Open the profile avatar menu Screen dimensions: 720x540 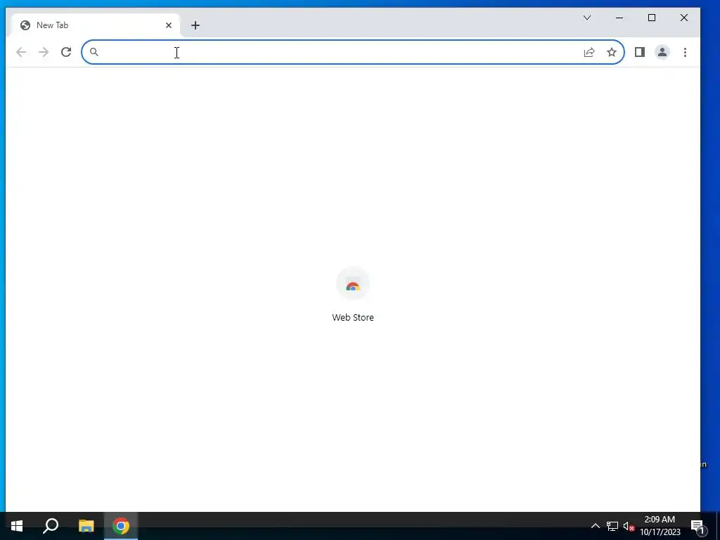tap(662, 52)
